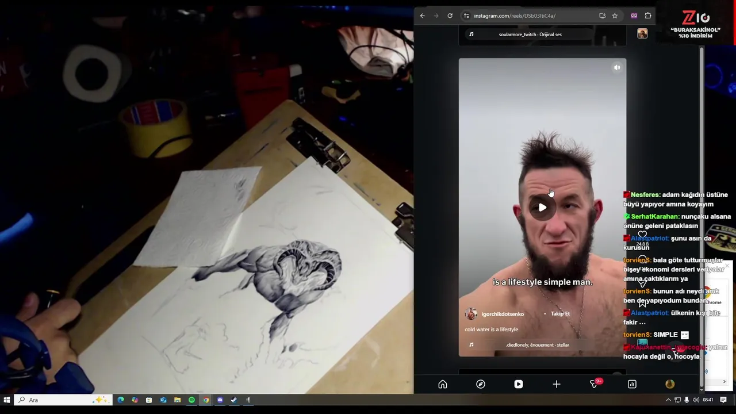Open File Explorer from the taskbar
The image size is (736, 414).
point(177,400)
